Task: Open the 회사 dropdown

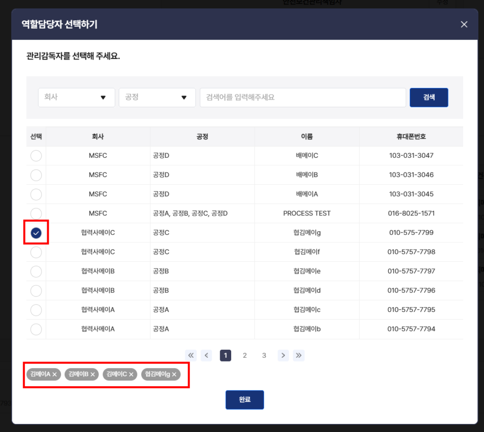Action: tap(77, 97)
